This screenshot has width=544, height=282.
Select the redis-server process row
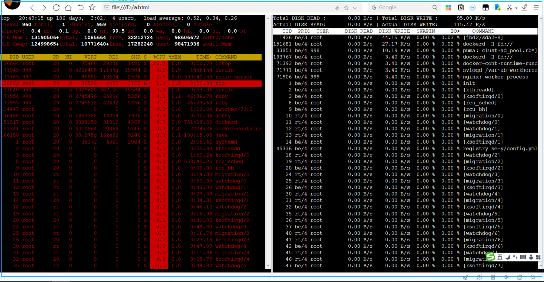[131, 77]
